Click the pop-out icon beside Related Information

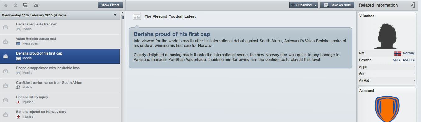click(413, 5)
